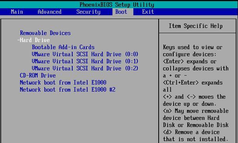Open the Main tab
Screen dimensions: 238x143
(17, 12)
